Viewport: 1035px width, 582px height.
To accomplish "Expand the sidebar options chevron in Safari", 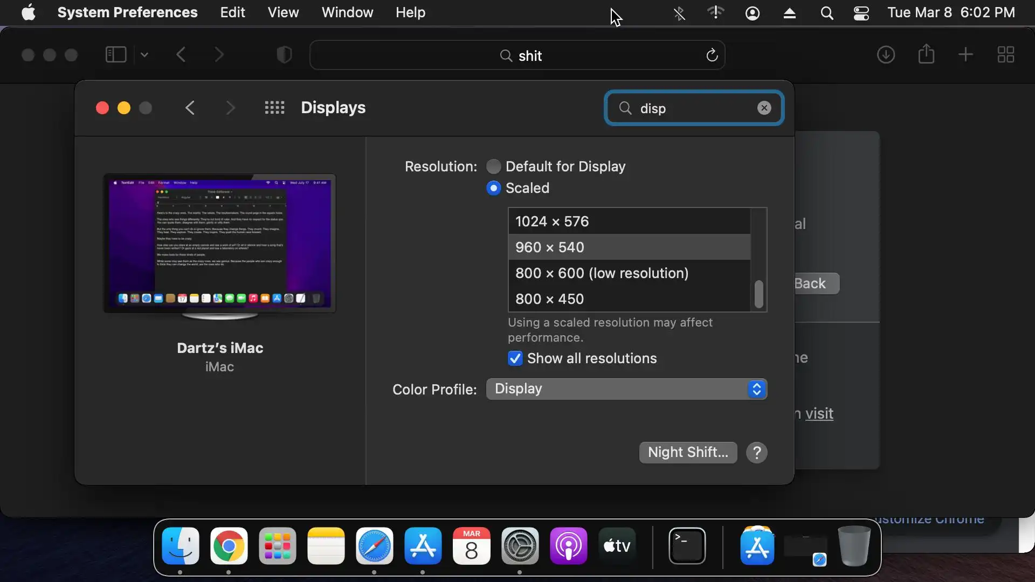I will tap(144, 55).
